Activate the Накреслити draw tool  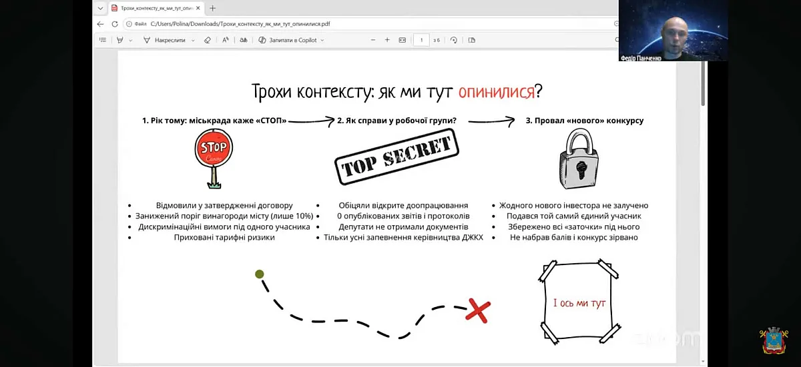click(166, 40)
